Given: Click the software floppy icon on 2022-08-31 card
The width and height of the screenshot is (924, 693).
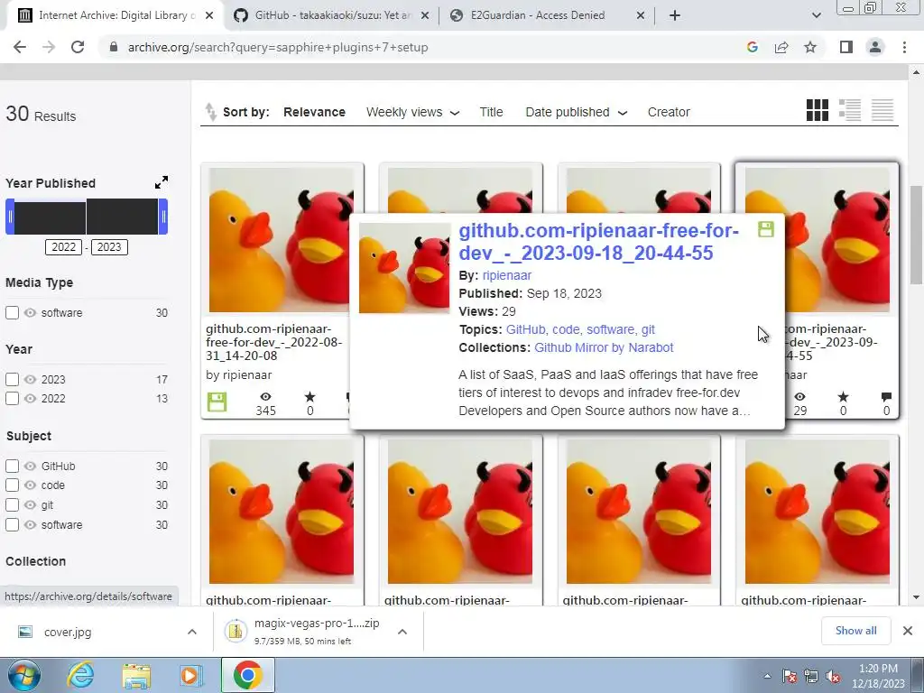Looking at the screenshot, I should tap(217, 402).
